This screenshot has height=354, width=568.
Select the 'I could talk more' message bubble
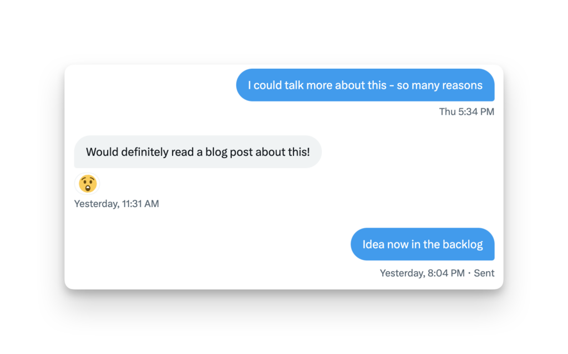point(365,85)
